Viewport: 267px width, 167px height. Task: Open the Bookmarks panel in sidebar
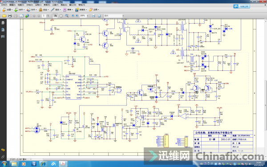click(3, 30)
